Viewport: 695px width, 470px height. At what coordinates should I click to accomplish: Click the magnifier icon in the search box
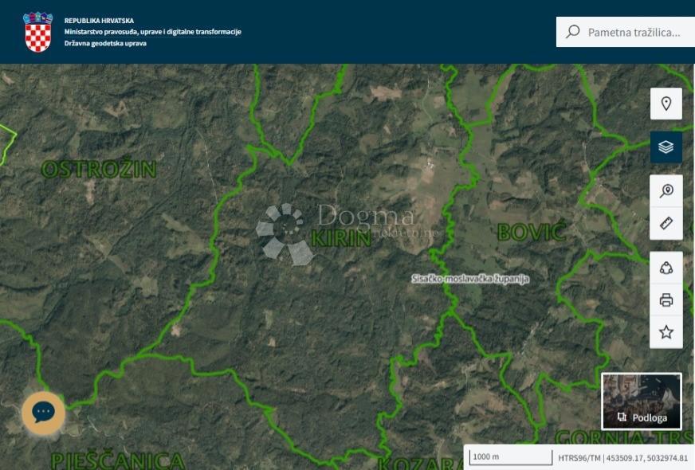[572, 32]
